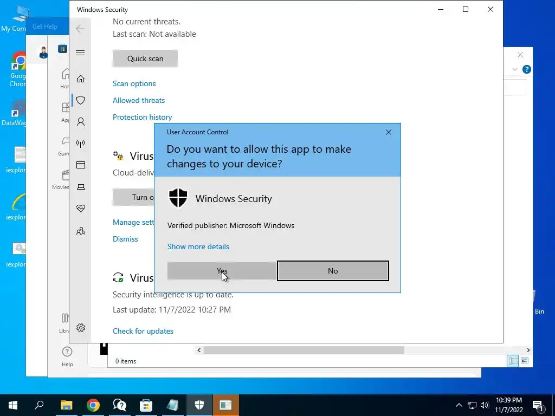Screen dimensions: 555x416
Task: Open Help in Microsoft Store sidebar
Action: (67, 356)
